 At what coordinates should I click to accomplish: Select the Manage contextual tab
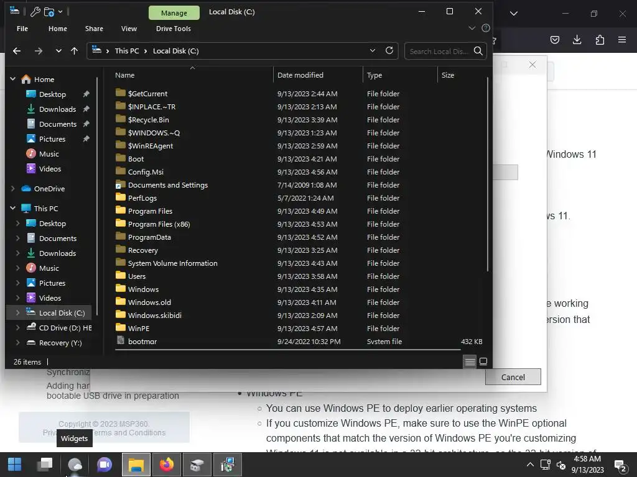pyautogui.click(x=174, y=13)
